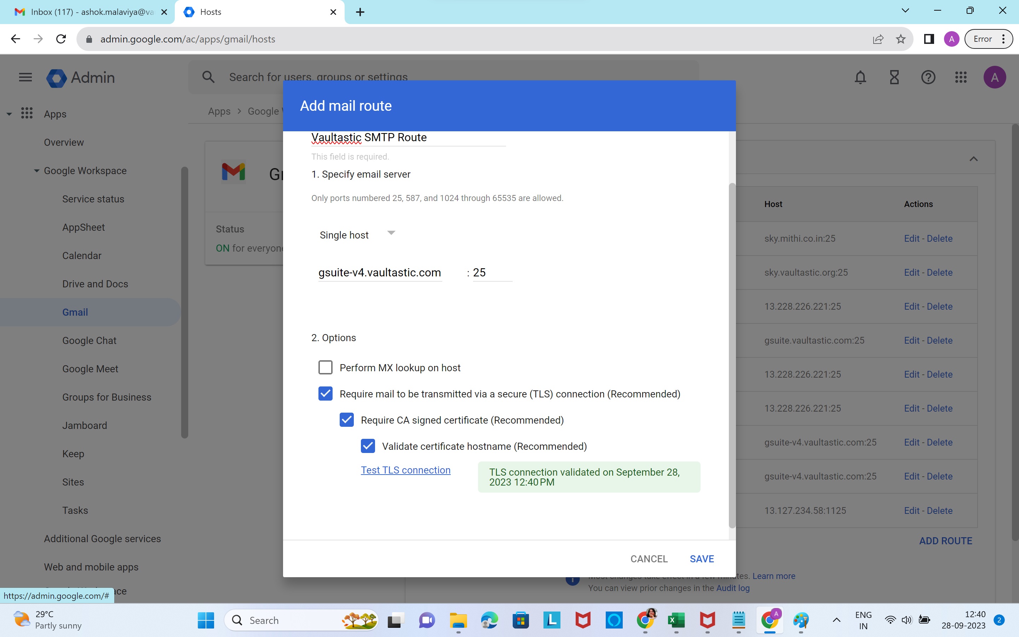The height and width of the screenshot is (637, 1019).
Task: Select Gmail in the sidebar menu
Action: (x=75, y=312)
